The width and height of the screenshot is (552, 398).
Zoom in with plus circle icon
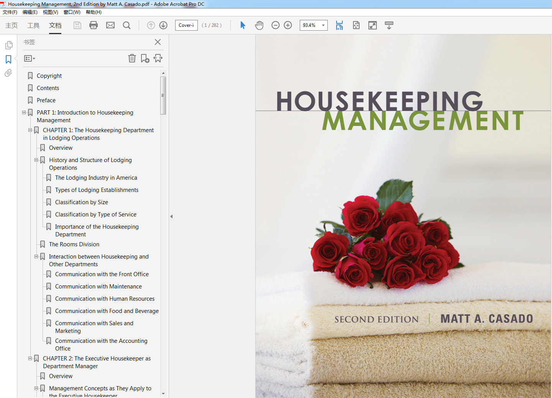[x=288, y=25]
